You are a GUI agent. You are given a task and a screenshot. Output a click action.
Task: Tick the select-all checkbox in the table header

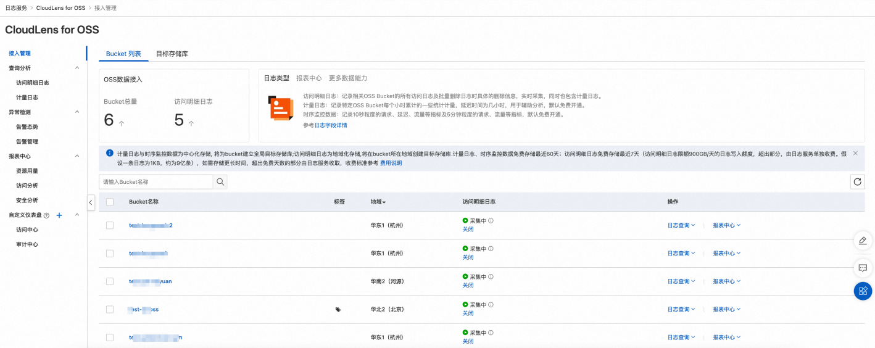click(110, 202)
